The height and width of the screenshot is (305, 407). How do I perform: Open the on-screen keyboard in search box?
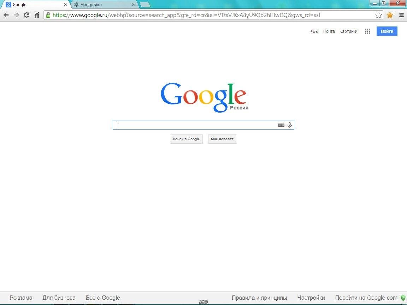(x=281, y=125)
